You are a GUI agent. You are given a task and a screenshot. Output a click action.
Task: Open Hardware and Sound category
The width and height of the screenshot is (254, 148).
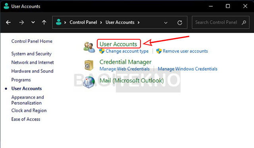(x=33, y=71)
